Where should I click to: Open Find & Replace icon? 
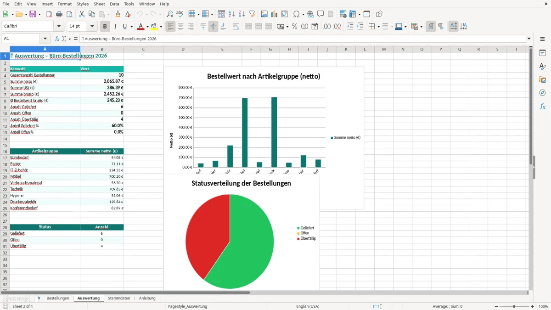170,14
